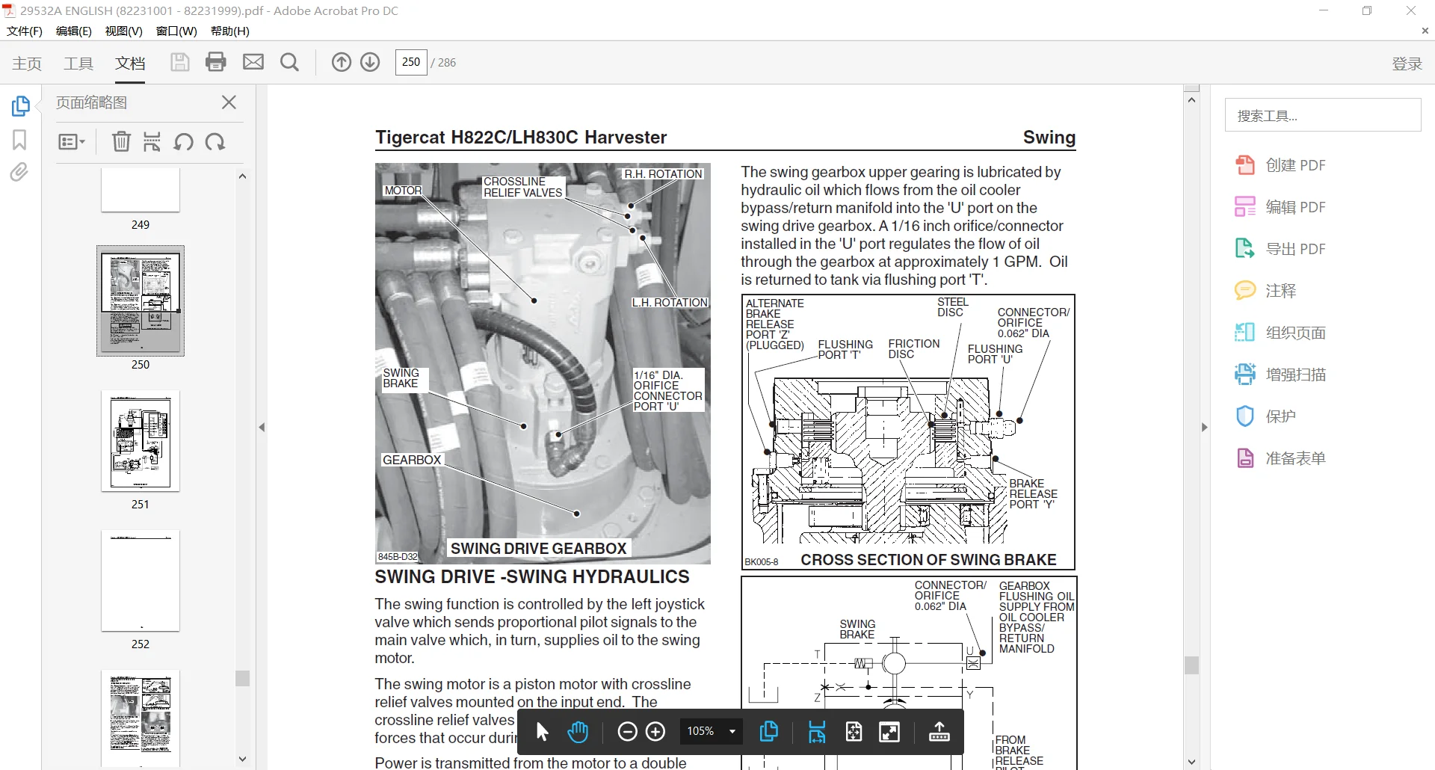Select page 249 thumbnail
This screenshot has width=1435, height=770.
tap(141, 190)
